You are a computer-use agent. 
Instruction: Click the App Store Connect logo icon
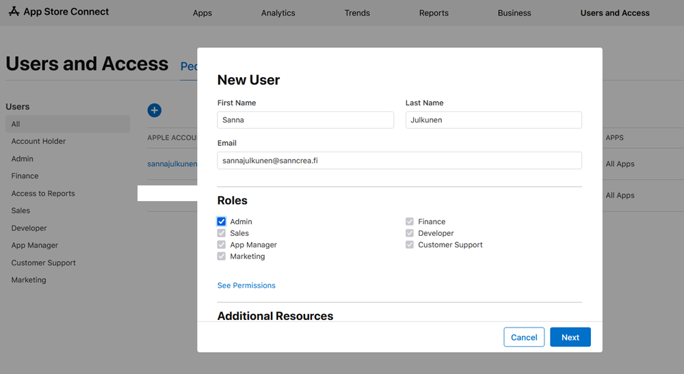click(x=14, y=12)
